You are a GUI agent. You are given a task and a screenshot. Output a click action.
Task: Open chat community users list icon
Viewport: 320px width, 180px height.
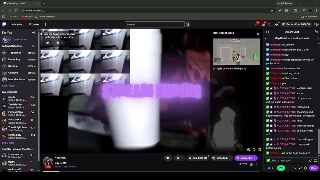pyautogui.click(x=316, y=32)
